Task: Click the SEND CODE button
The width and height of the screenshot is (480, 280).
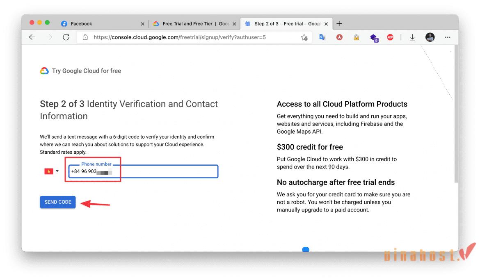Action: pos(57,202)
